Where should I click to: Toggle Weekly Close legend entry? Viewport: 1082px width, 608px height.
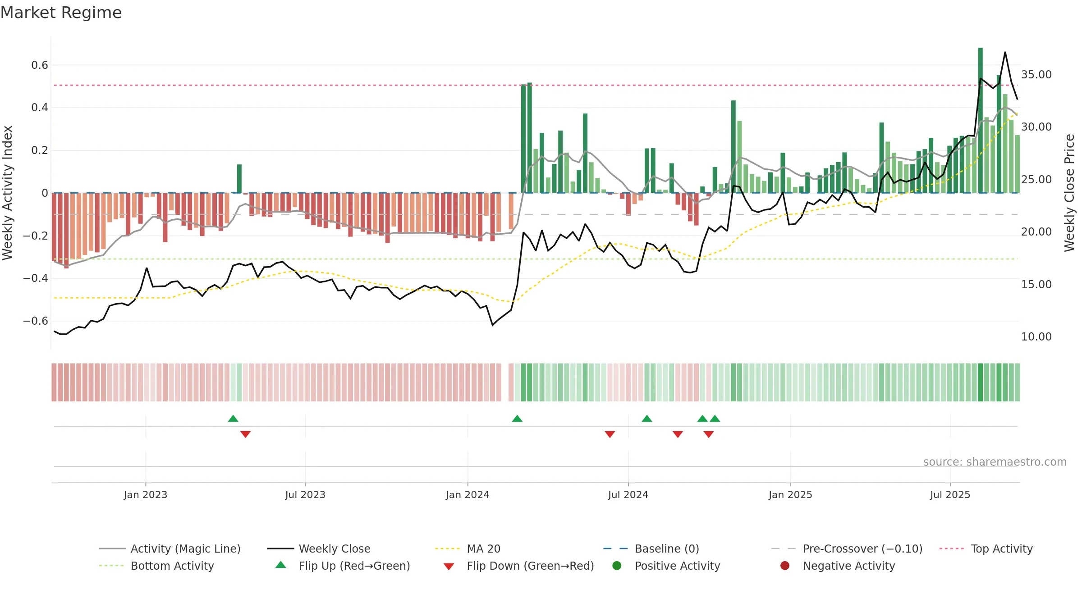click(x=319, y=549)
